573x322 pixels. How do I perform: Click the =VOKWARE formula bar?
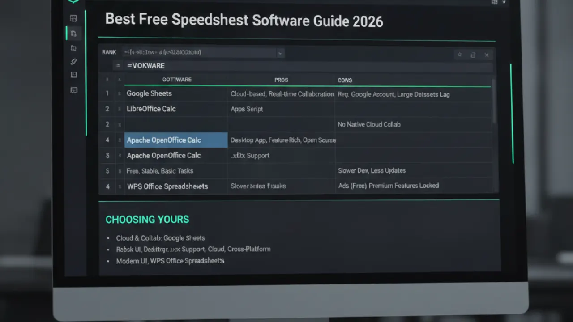pos(309,66)
